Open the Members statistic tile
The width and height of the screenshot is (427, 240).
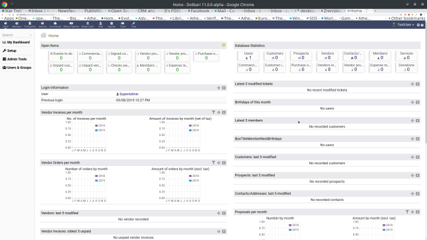(380, 55)
